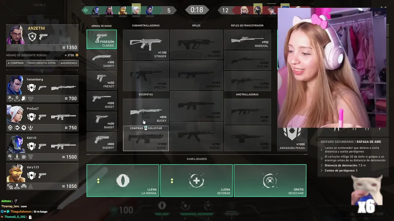This screenshot has width=394, height=221.
Task: Click Tizarrap_Isra chat message
Action: coord(14,206)
